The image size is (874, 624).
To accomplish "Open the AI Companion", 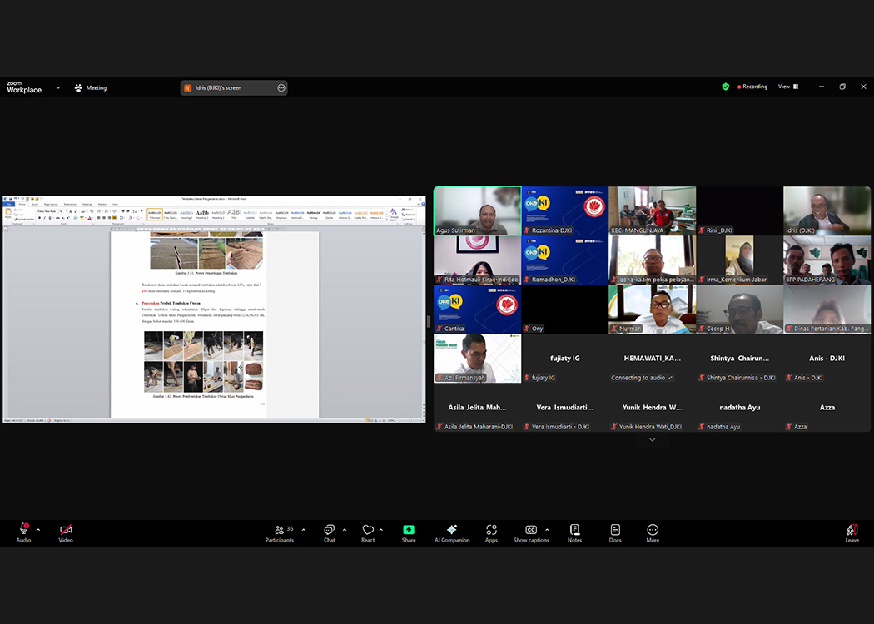I will click(x=452, y=532).
